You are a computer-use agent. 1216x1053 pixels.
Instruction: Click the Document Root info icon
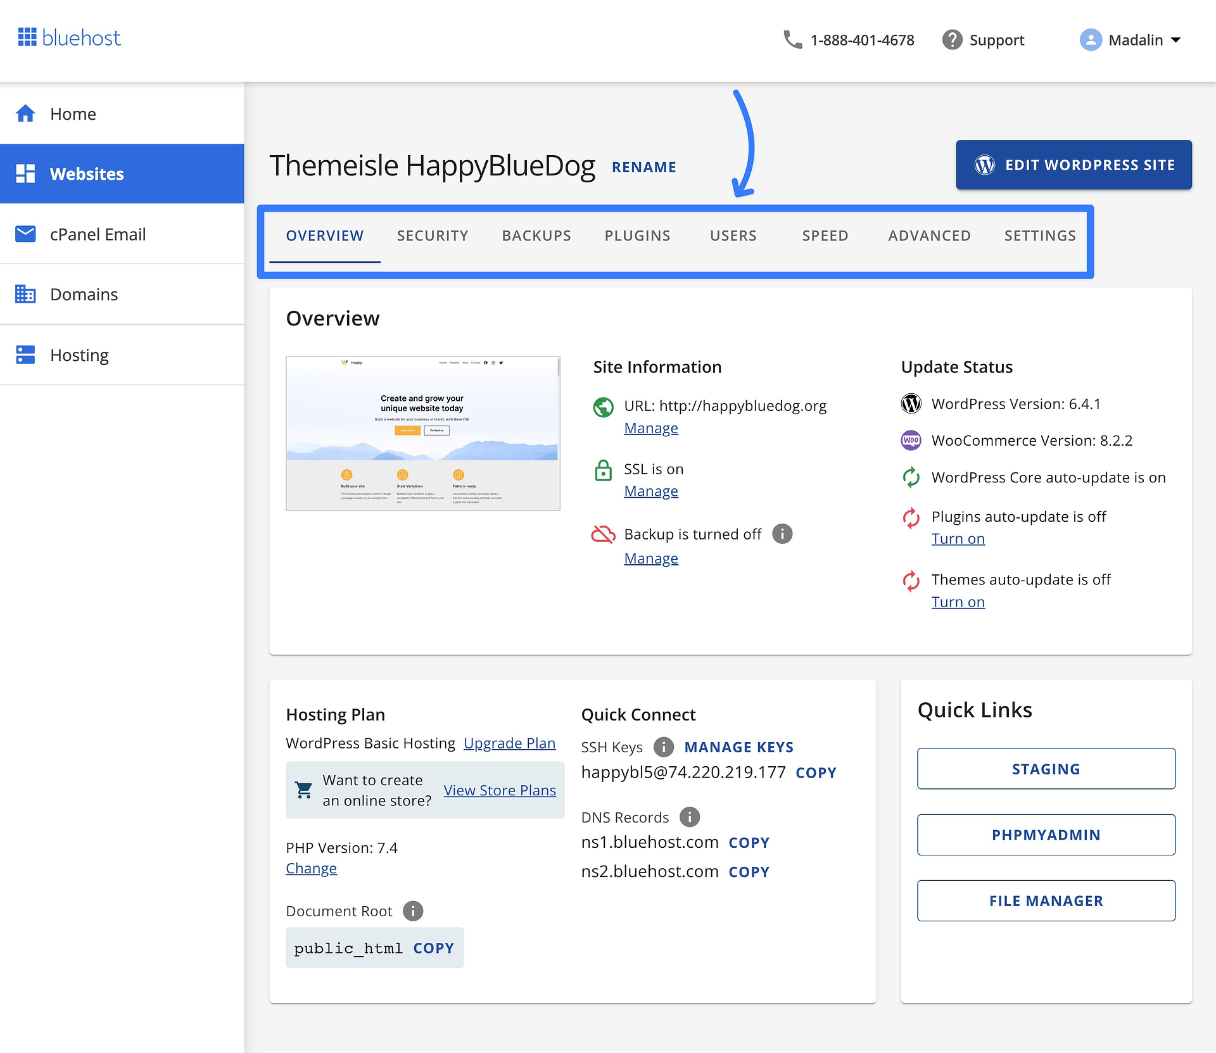[x=413, y=911]
